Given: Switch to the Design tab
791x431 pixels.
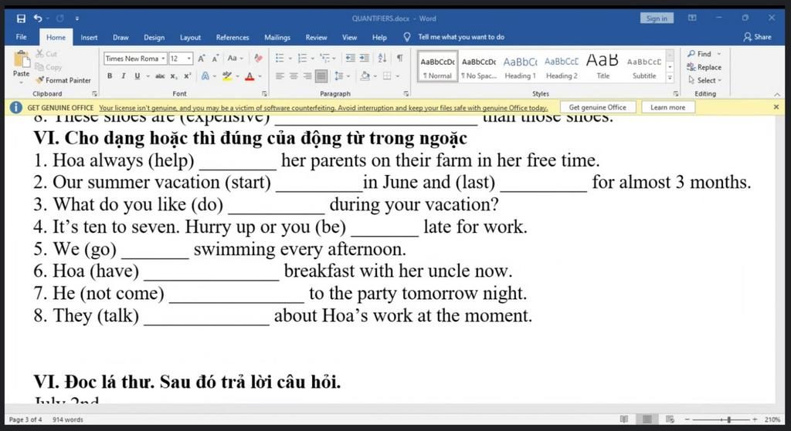Looking at the screenshot, I should 154,37.
